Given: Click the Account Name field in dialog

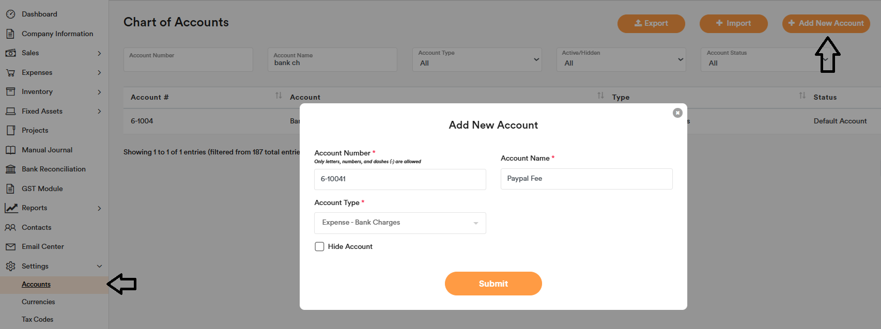Looking at the screenshot, I should pyautogui.click(x=586, y=179).
